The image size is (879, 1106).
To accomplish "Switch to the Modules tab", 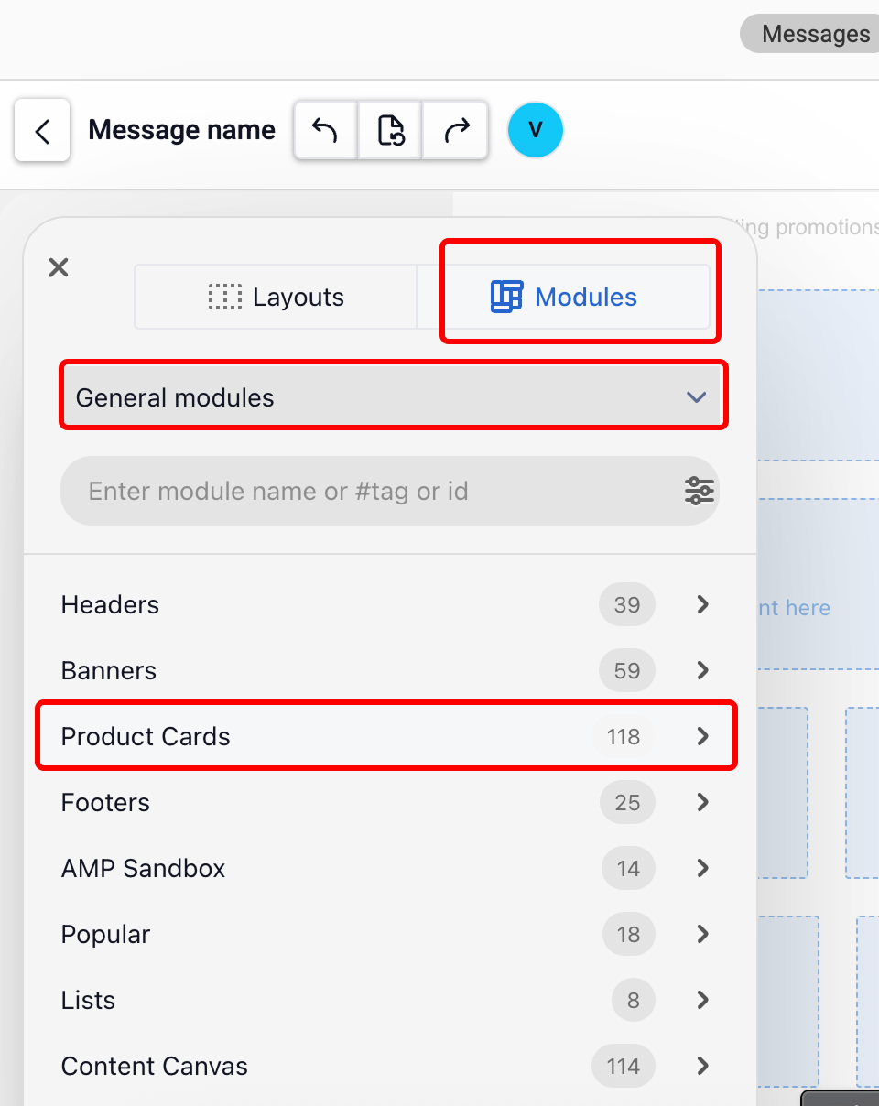I will [579, 297].
